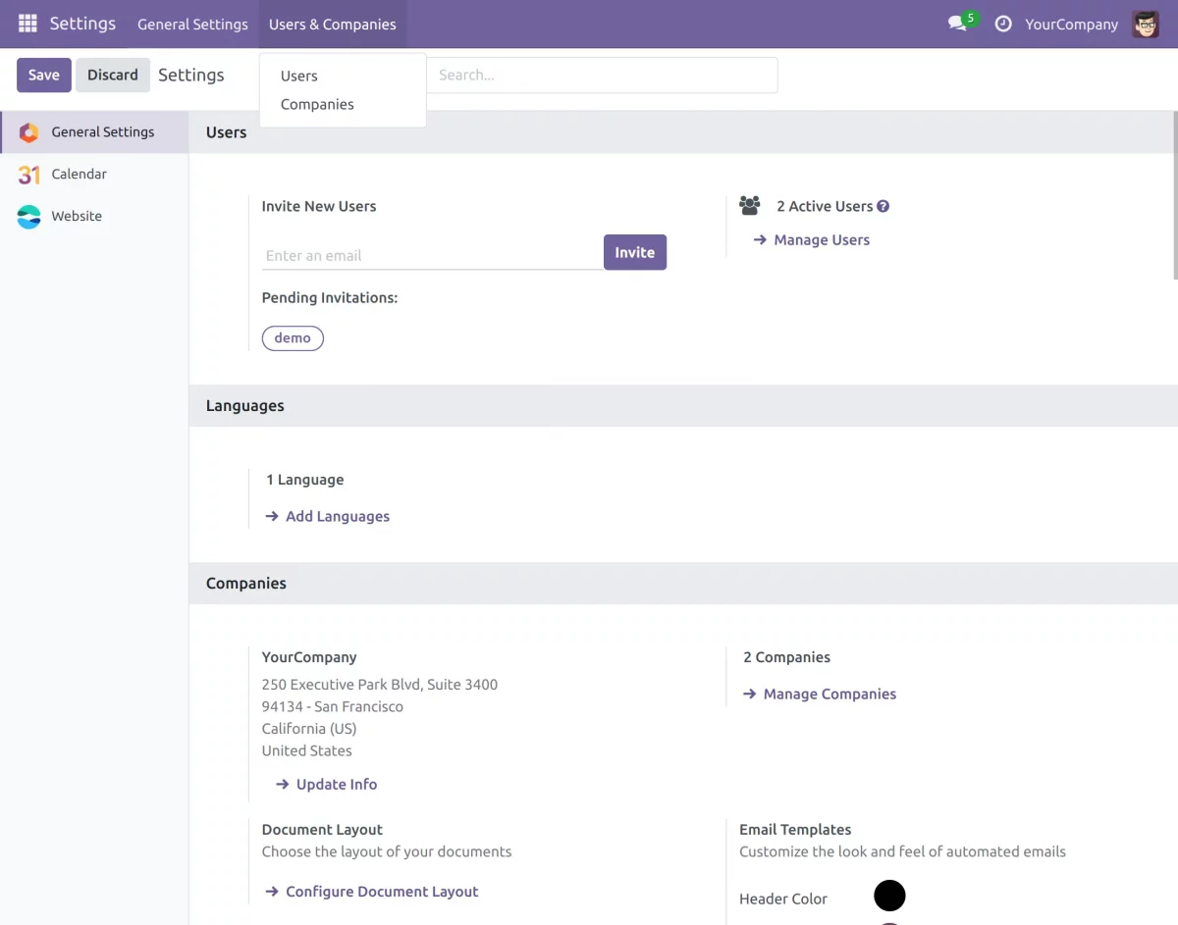Click the Invite button
The width and height of the screenshot is (1178, 925).
click(x=634, y=252)
